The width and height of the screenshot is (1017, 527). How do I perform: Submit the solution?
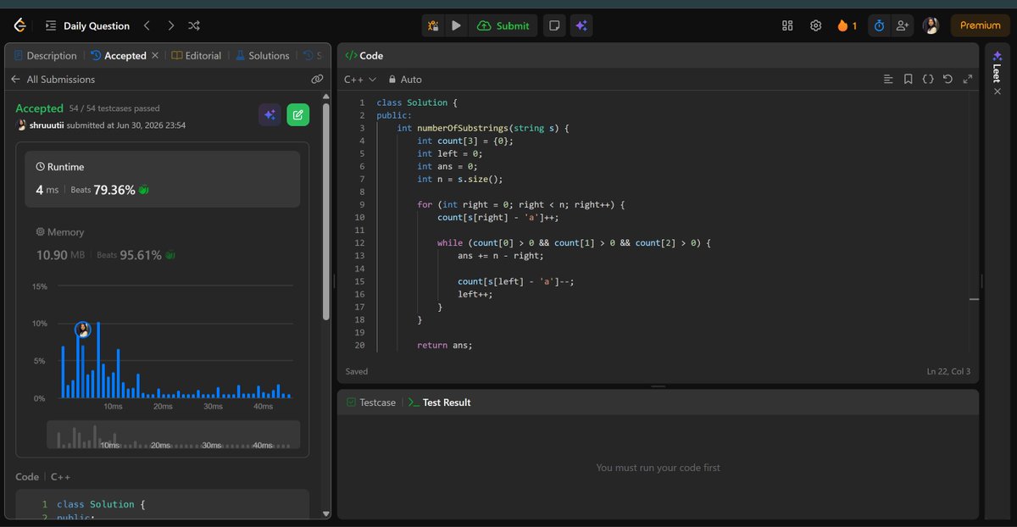tap(503, 25)
